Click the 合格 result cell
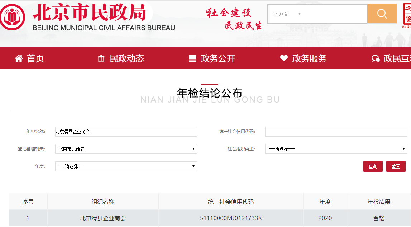 pos(379,218)
